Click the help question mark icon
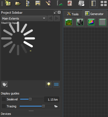108x117 pixels. tap(28, 3)
